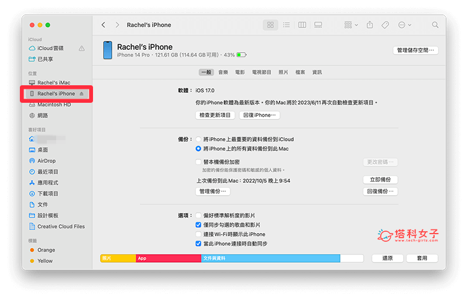Toggle 當此 iPhone 連接時自動同步 checkbox
This screenshot has height=299, width=468.
198,244
